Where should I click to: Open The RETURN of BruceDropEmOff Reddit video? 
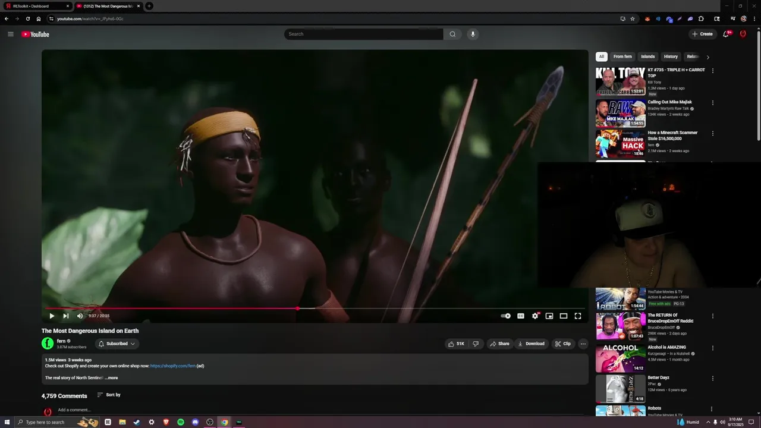621,326
